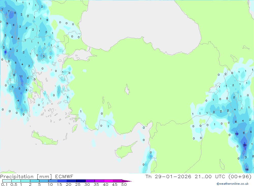254x186 pixels.
Task: Click the 2–5 mm legend color segment
Action: (x=35, y=181)
